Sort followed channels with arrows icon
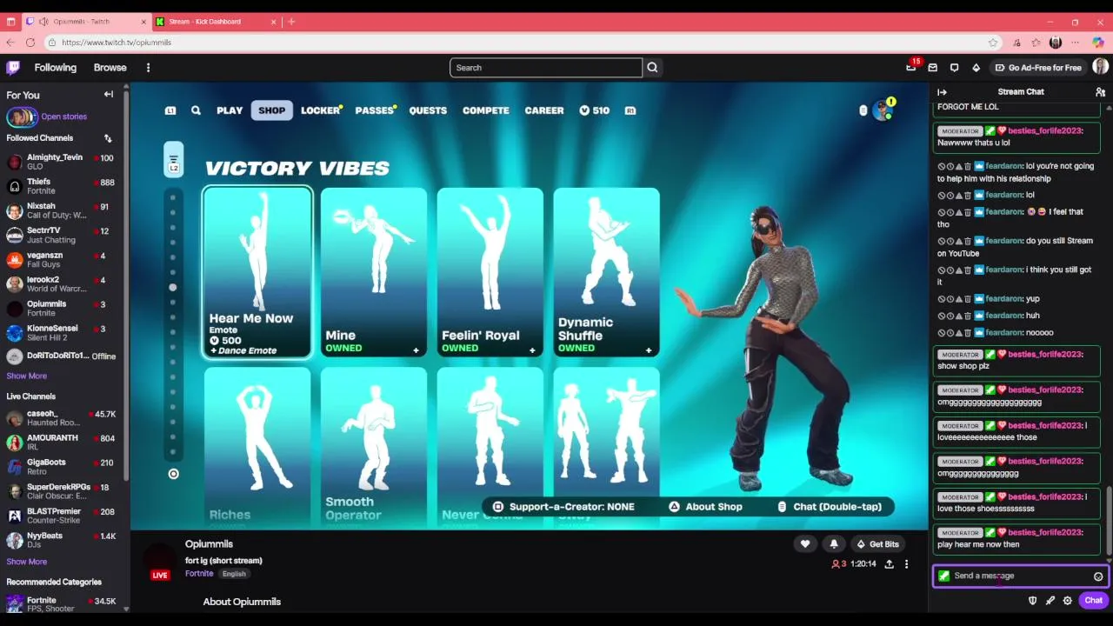The image size is (1113, 626). coord(108,138)
